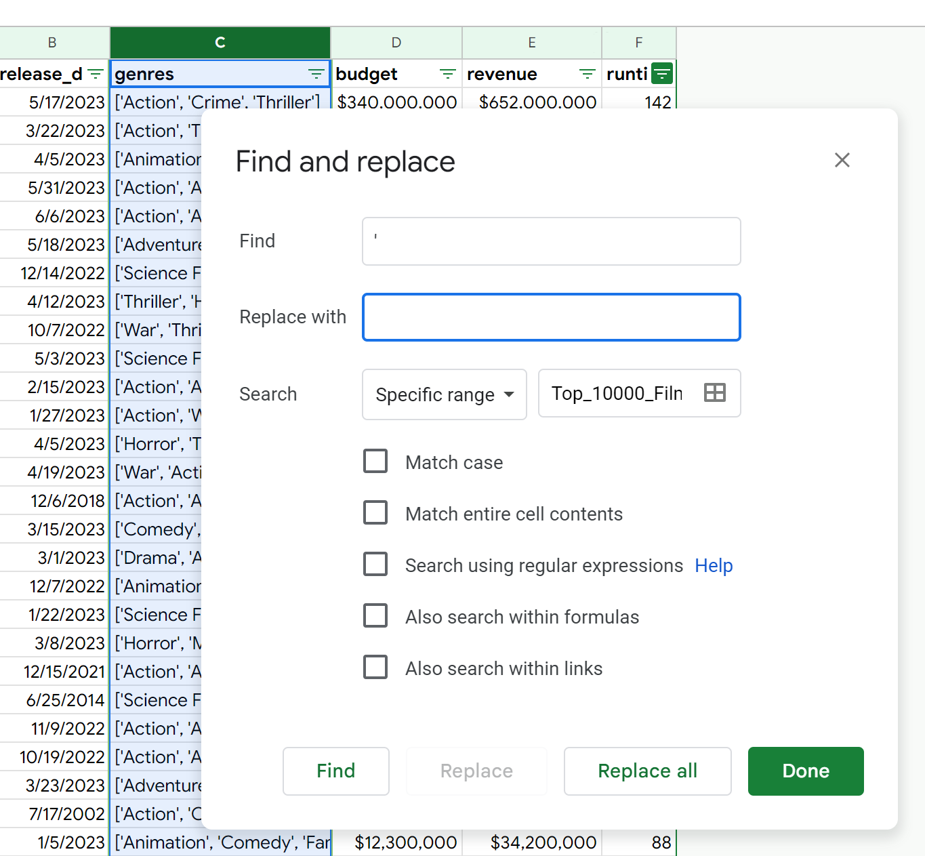The height and width of the screenshot is (856, 925).
Task: Click the active green runtime filter icon
Action: [x=661, y=73]
